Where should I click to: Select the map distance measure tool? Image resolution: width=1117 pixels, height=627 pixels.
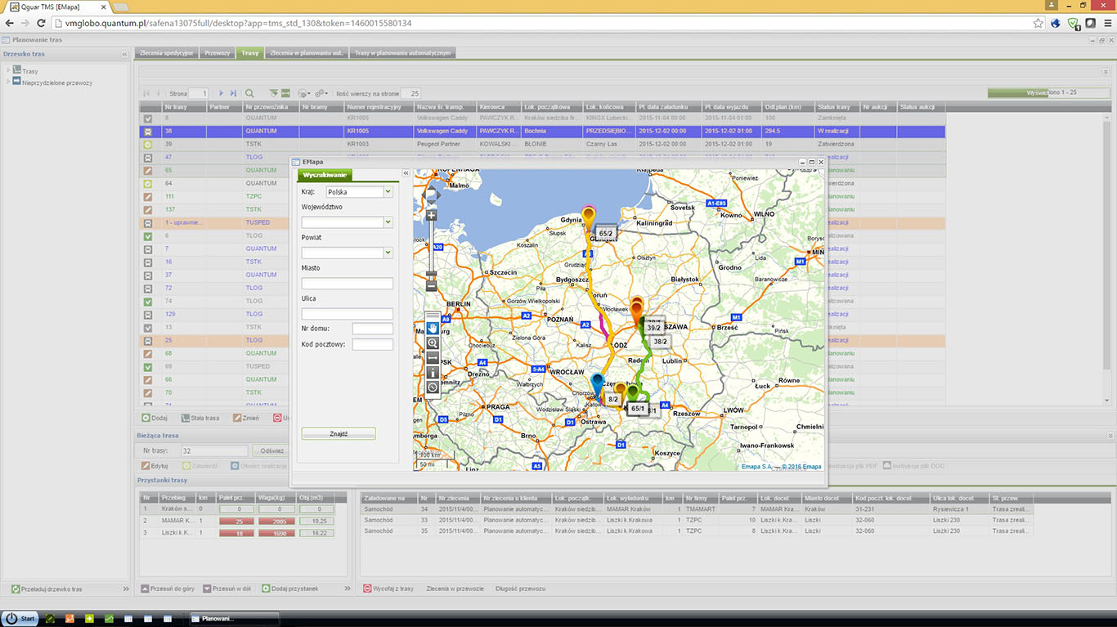[x=433, y=357]
